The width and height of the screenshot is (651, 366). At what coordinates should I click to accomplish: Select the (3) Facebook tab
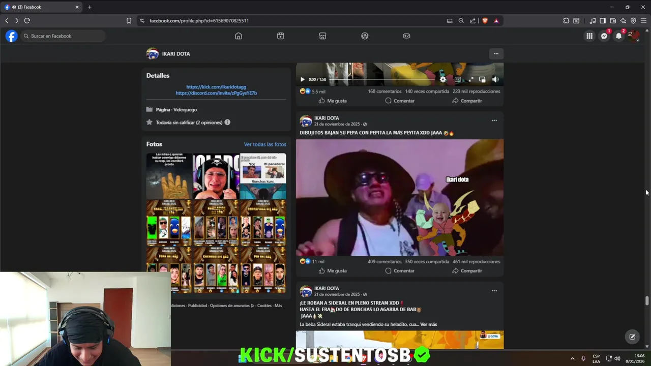tap(42, 7)
